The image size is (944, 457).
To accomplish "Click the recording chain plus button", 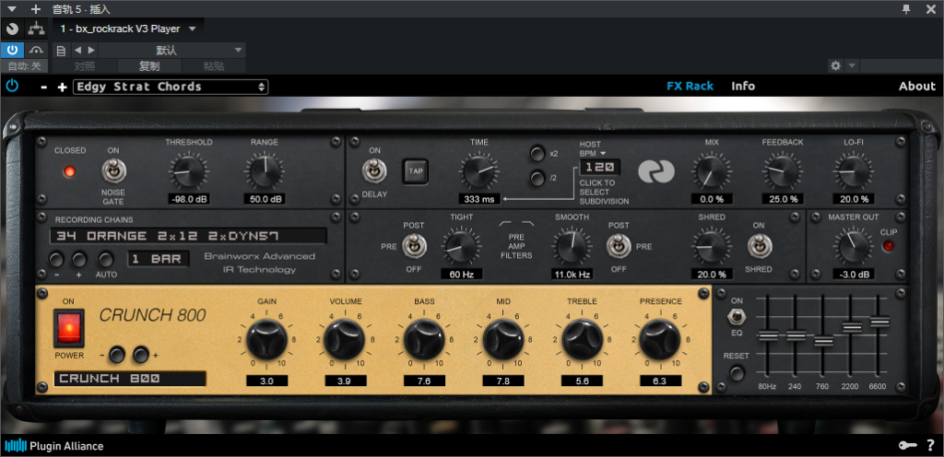I will (79, 260).
